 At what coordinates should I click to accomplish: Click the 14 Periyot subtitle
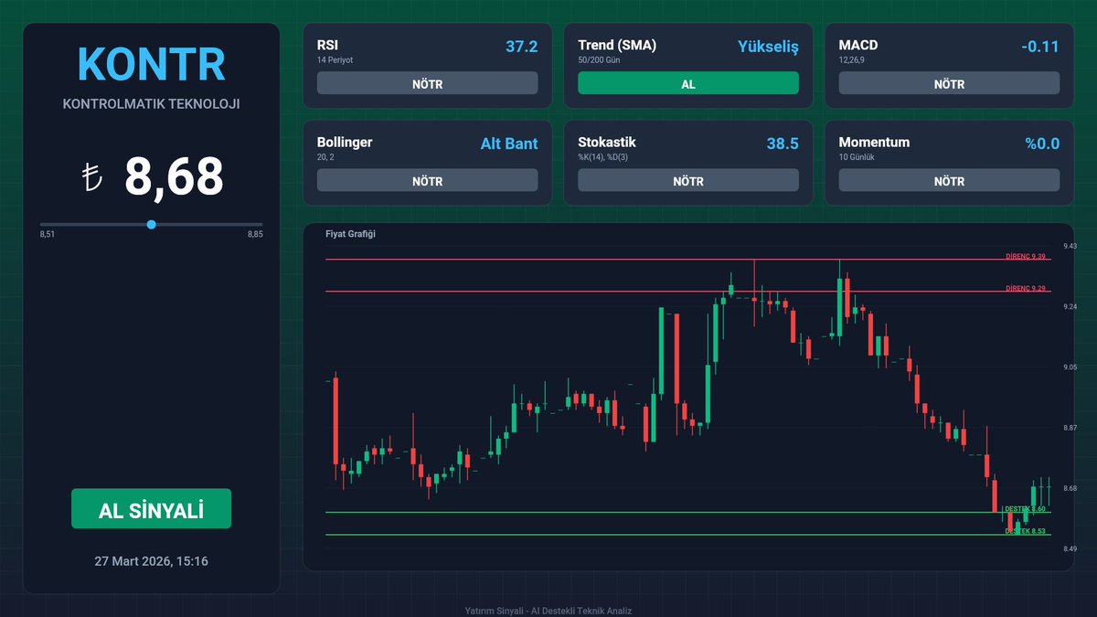tap(335, 59)
